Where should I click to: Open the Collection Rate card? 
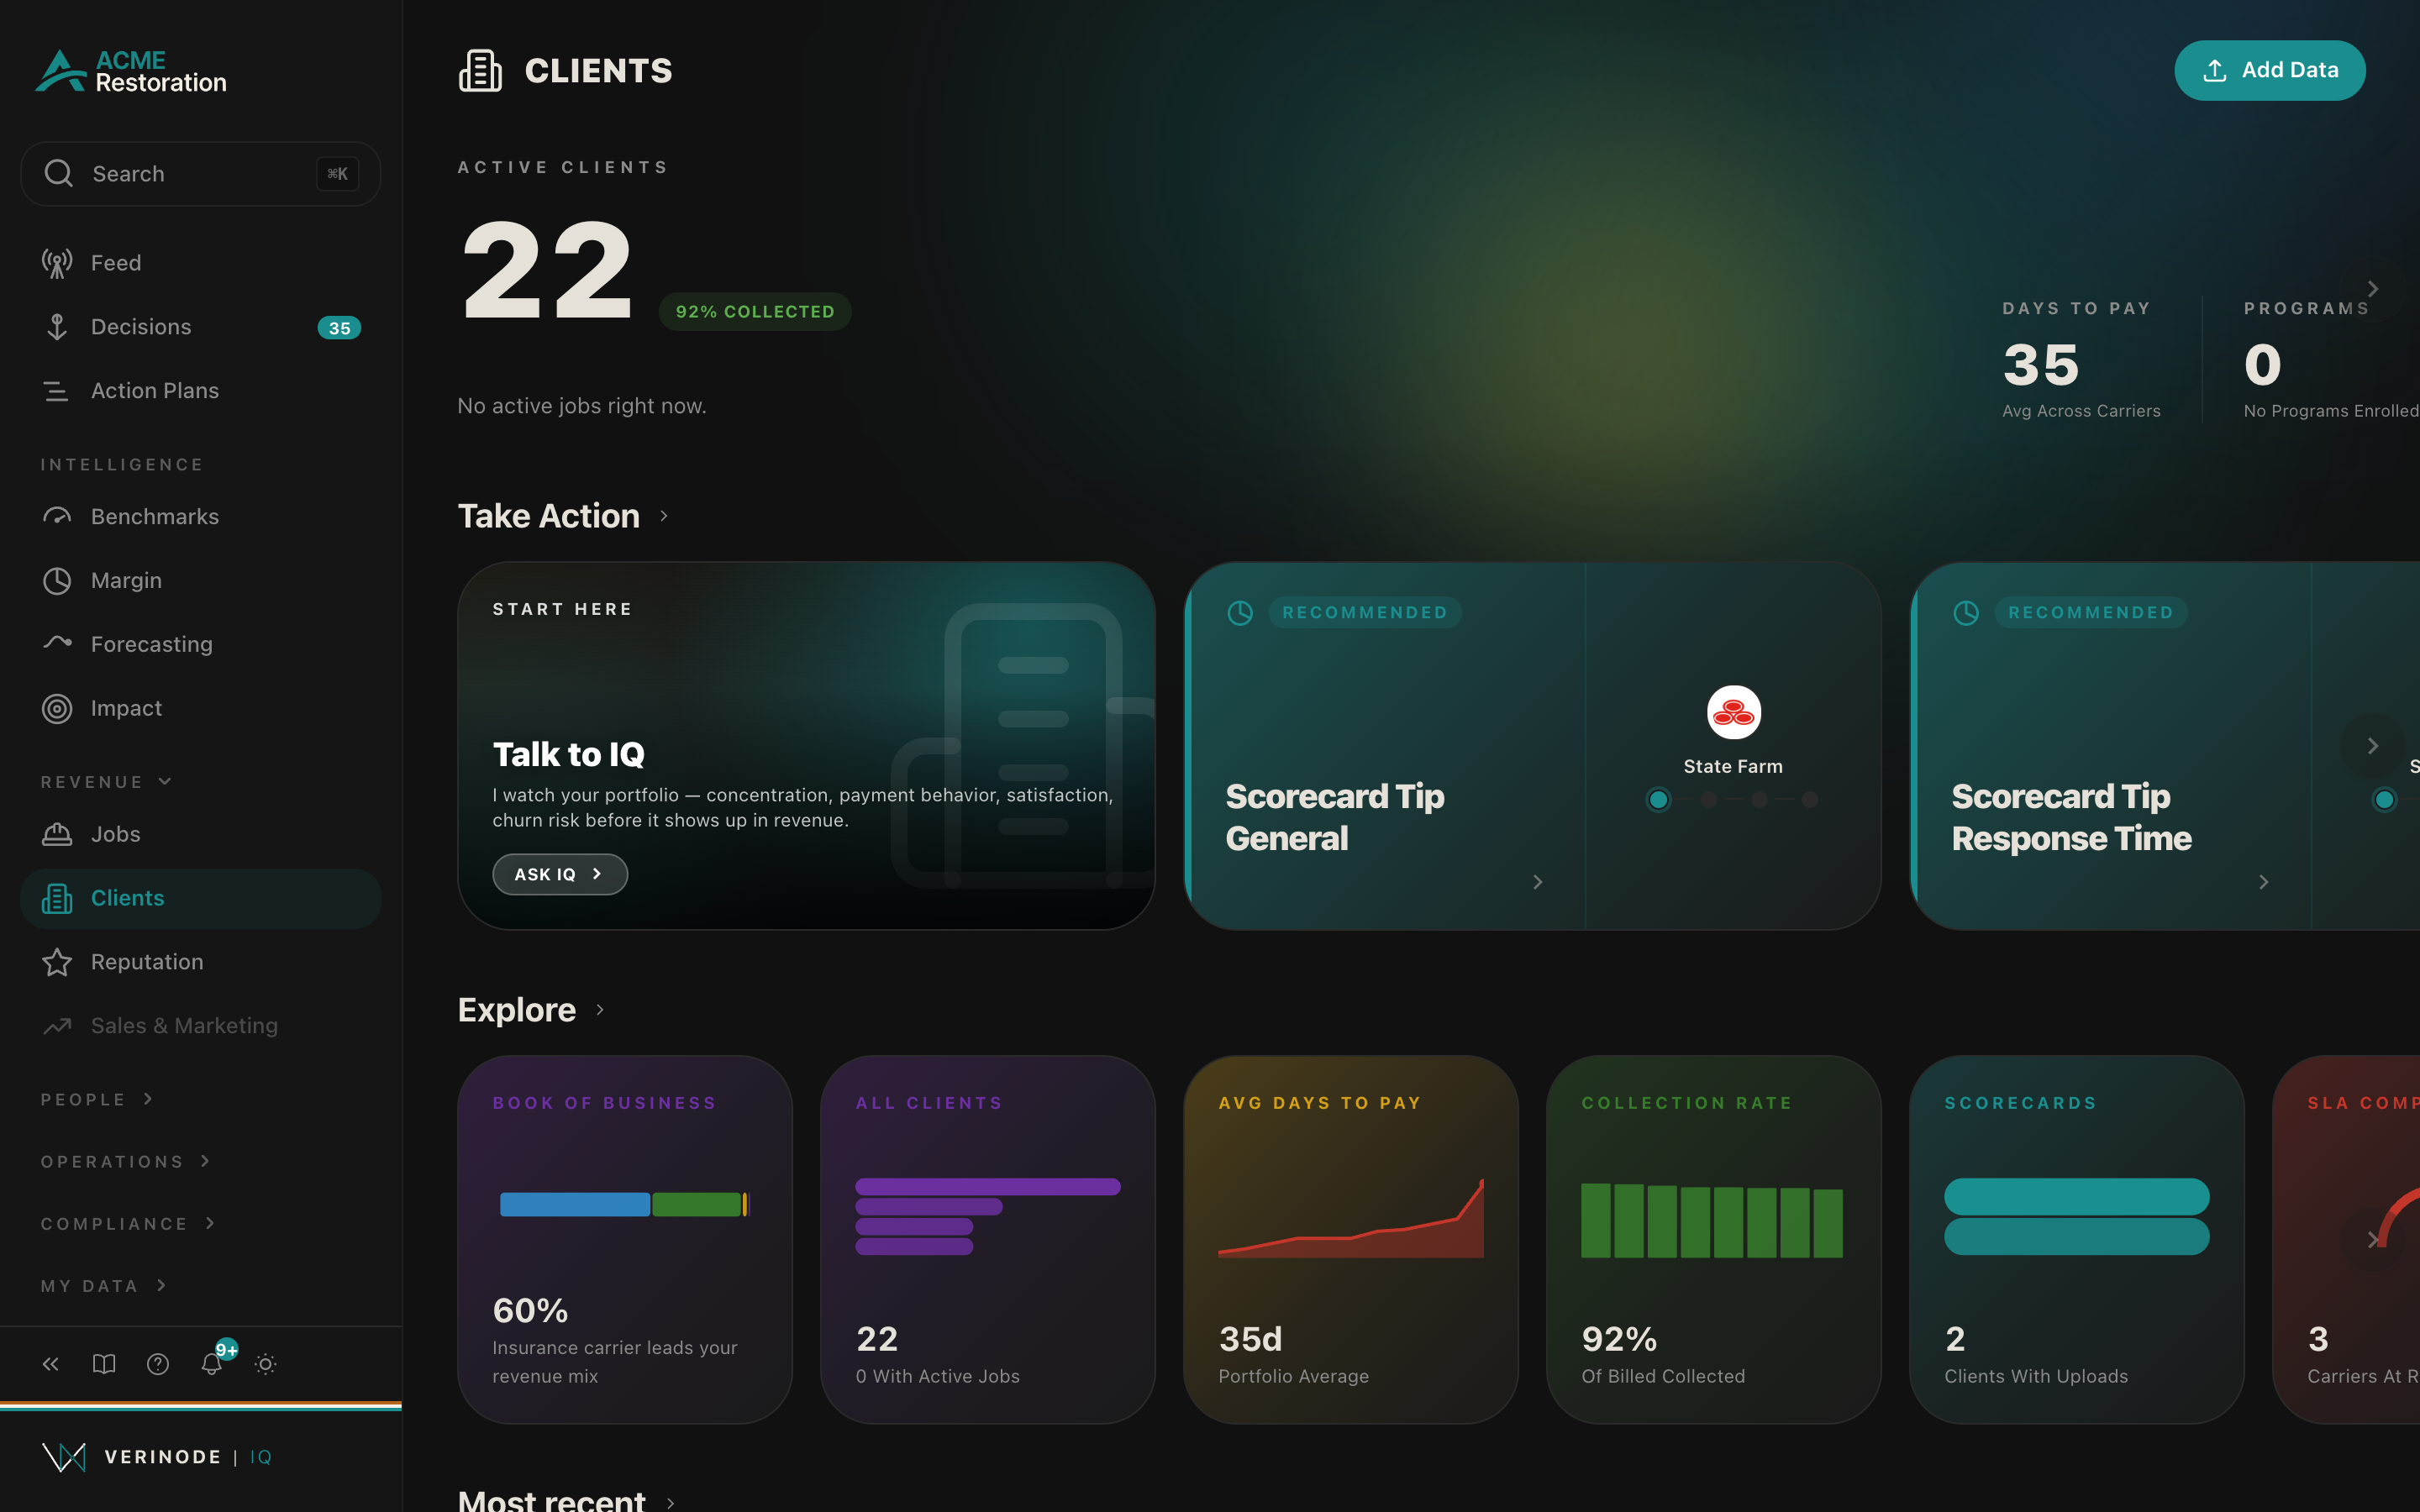point(1714,1240)
